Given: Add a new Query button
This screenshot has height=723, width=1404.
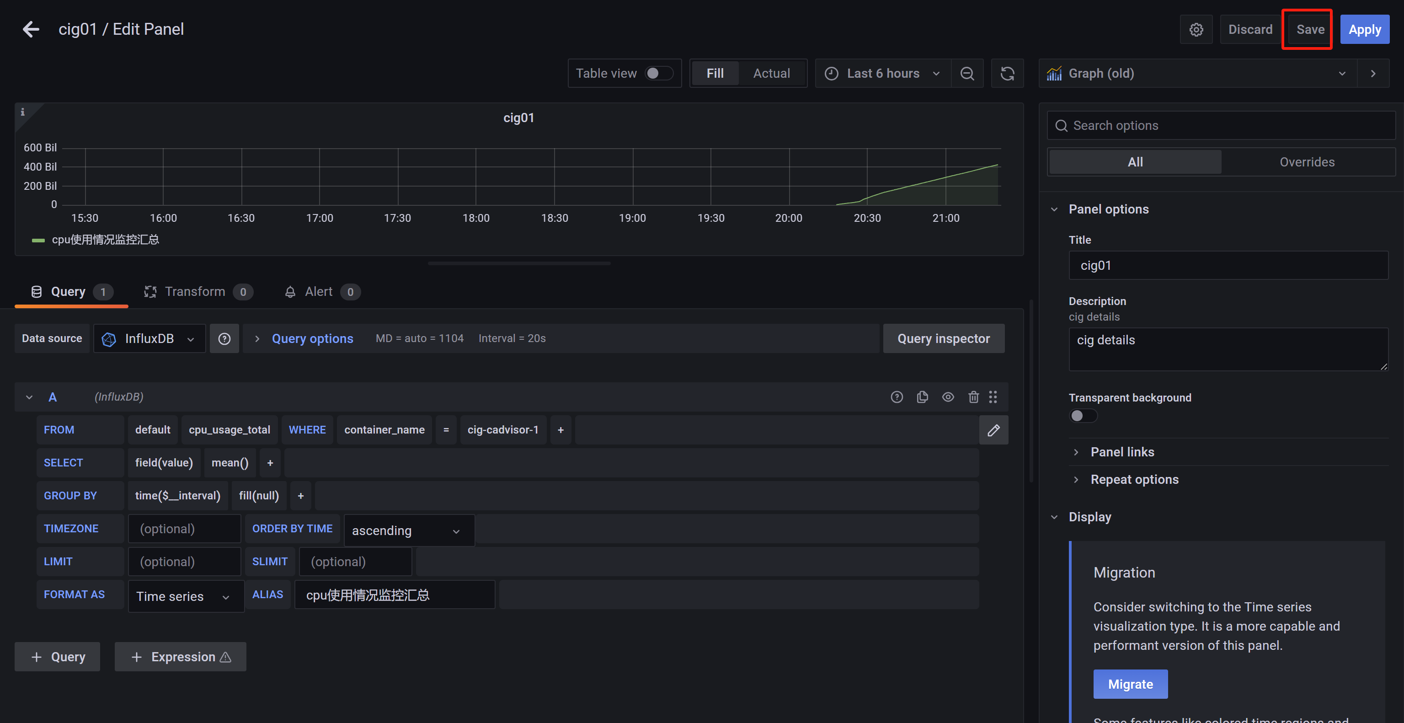Looking at the screenshot, I should [57, 657].
